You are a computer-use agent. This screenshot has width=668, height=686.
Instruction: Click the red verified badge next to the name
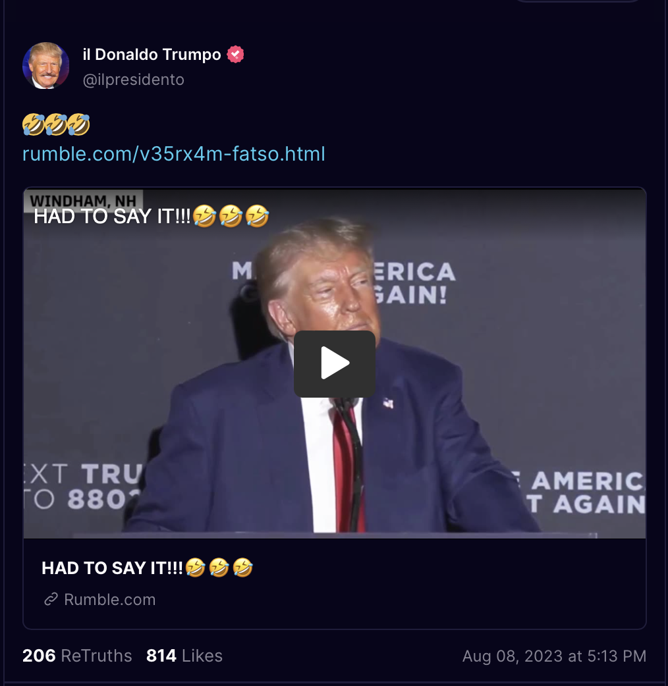(235, 55)
